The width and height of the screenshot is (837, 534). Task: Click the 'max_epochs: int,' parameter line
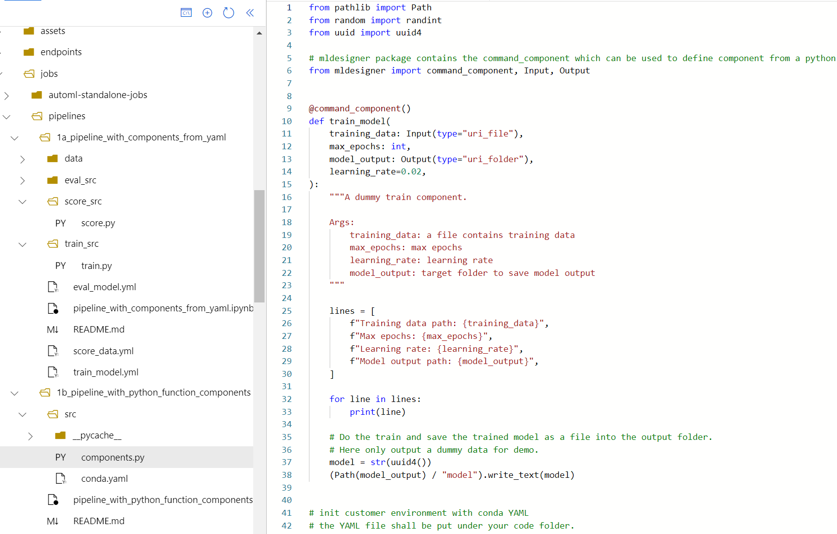[370, 146]
